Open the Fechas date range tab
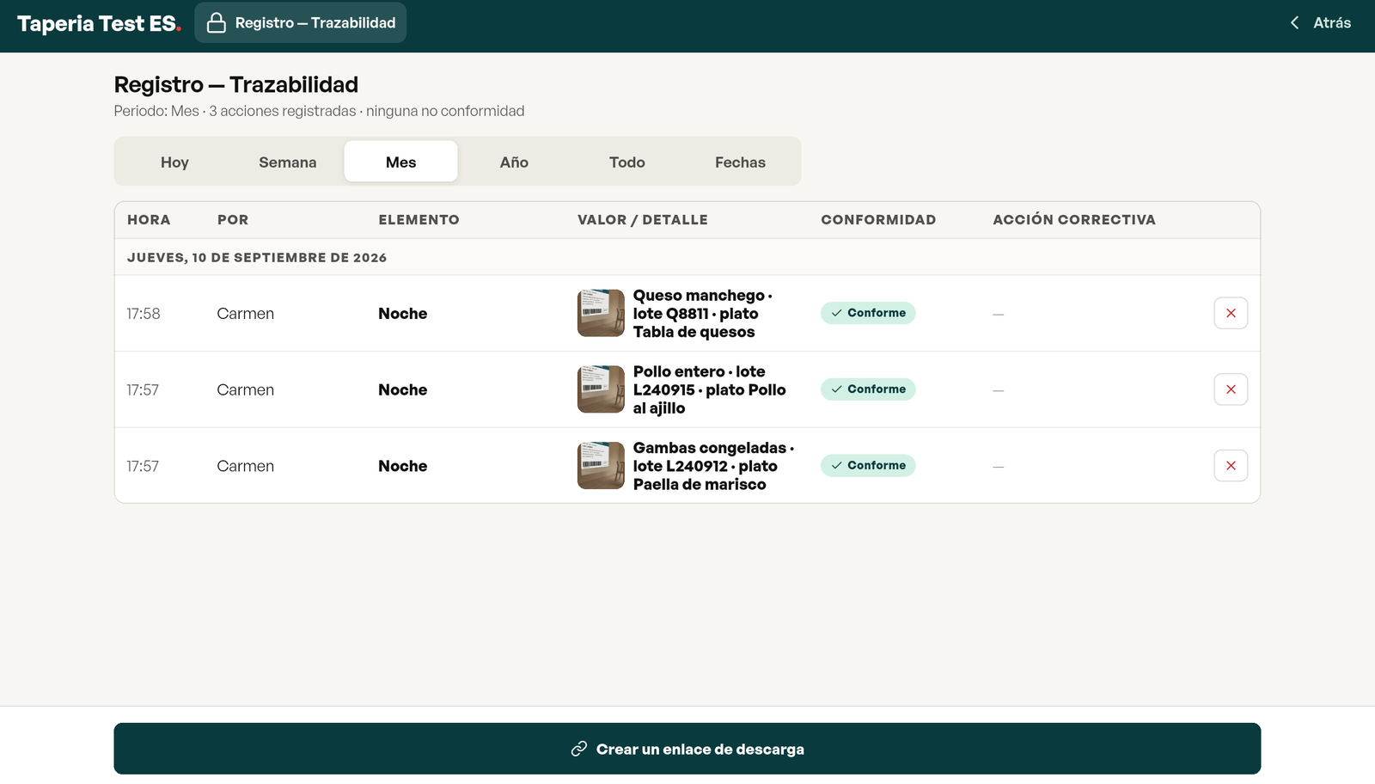Image resolution: width=1375 pixels, height=784 pixels. [740, 162]
